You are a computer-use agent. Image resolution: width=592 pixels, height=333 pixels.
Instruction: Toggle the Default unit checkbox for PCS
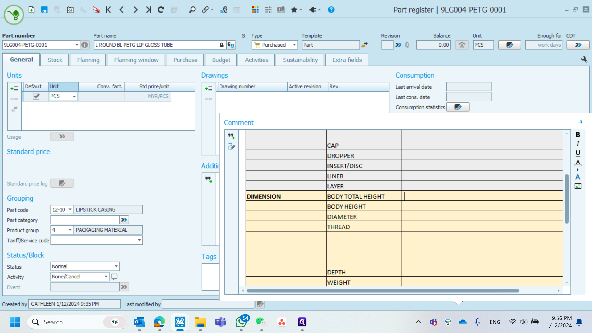[x=36, y=96]
